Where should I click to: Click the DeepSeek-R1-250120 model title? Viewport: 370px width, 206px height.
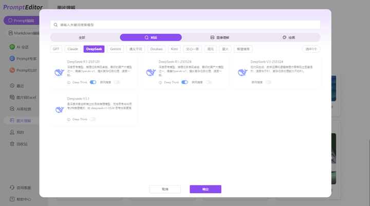click(x=83, y=61)
